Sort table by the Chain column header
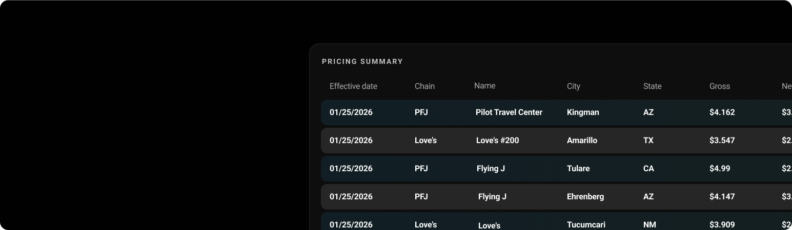 coord(424,86)
